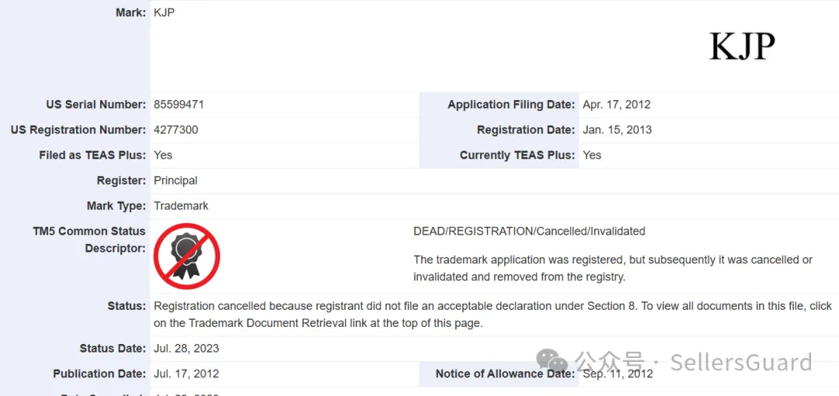Select the serial number 85599471
The width and height of the screenshot is (839, 396).
click(x=179, y=104)
